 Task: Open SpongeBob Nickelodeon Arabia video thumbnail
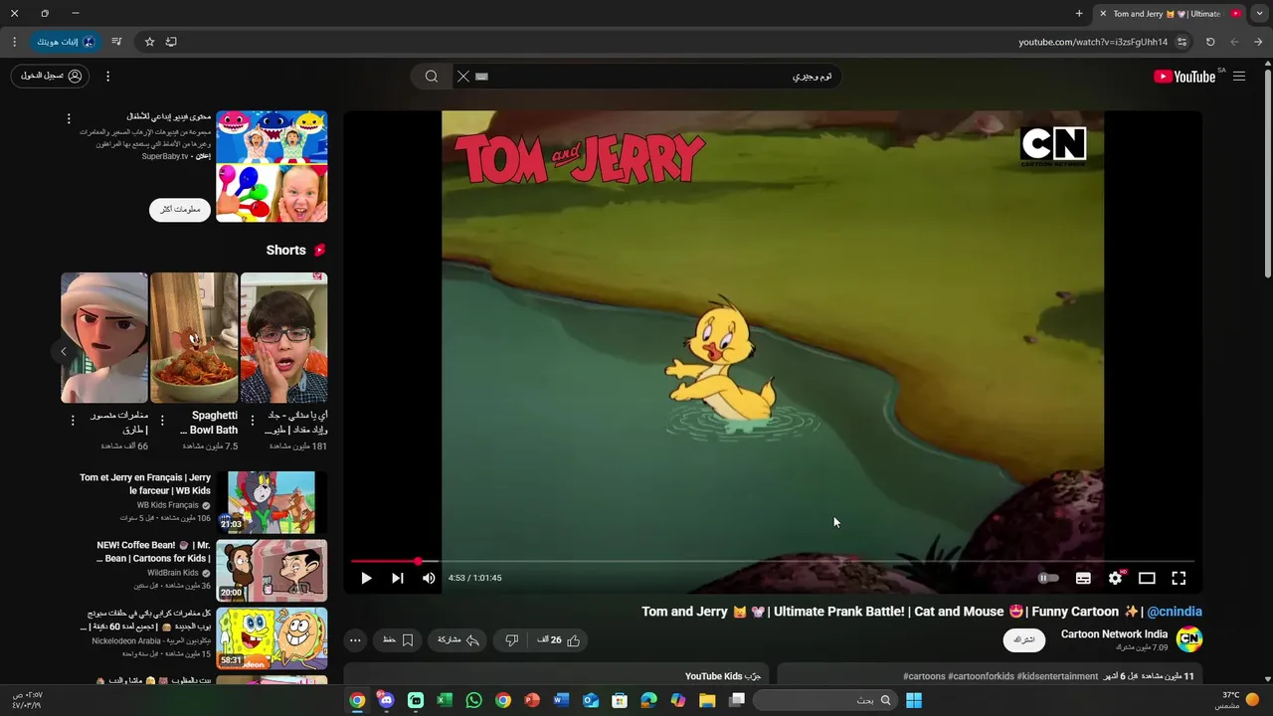point(272,637)
